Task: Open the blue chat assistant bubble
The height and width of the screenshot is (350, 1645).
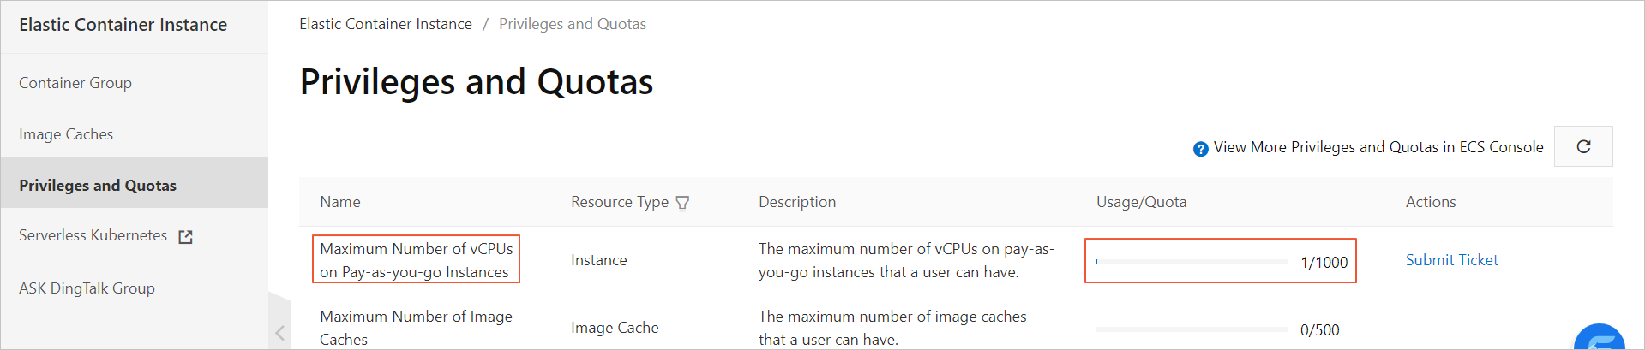Action: click(1600, 338)
